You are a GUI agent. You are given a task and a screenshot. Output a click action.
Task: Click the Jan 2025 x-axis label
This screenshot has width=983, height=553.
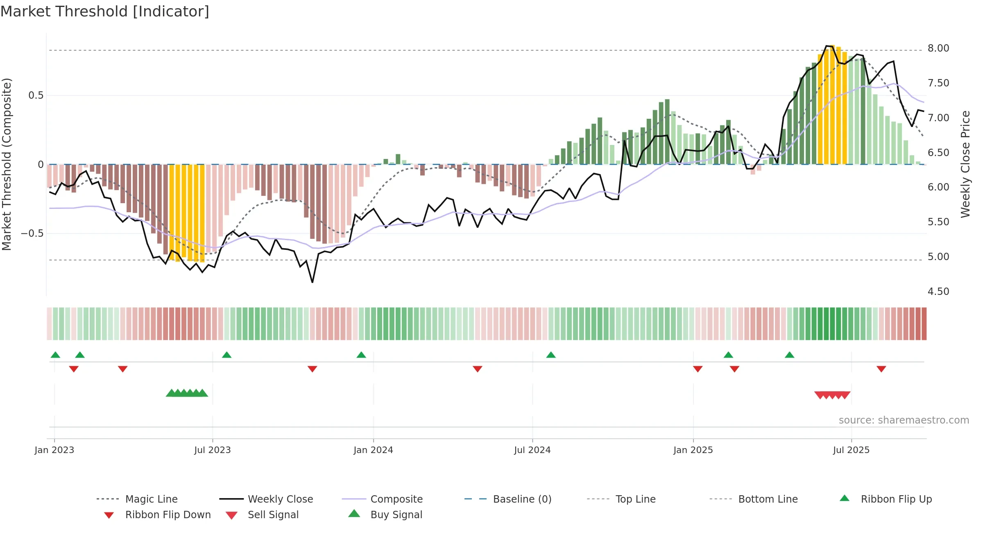point(693,450)
